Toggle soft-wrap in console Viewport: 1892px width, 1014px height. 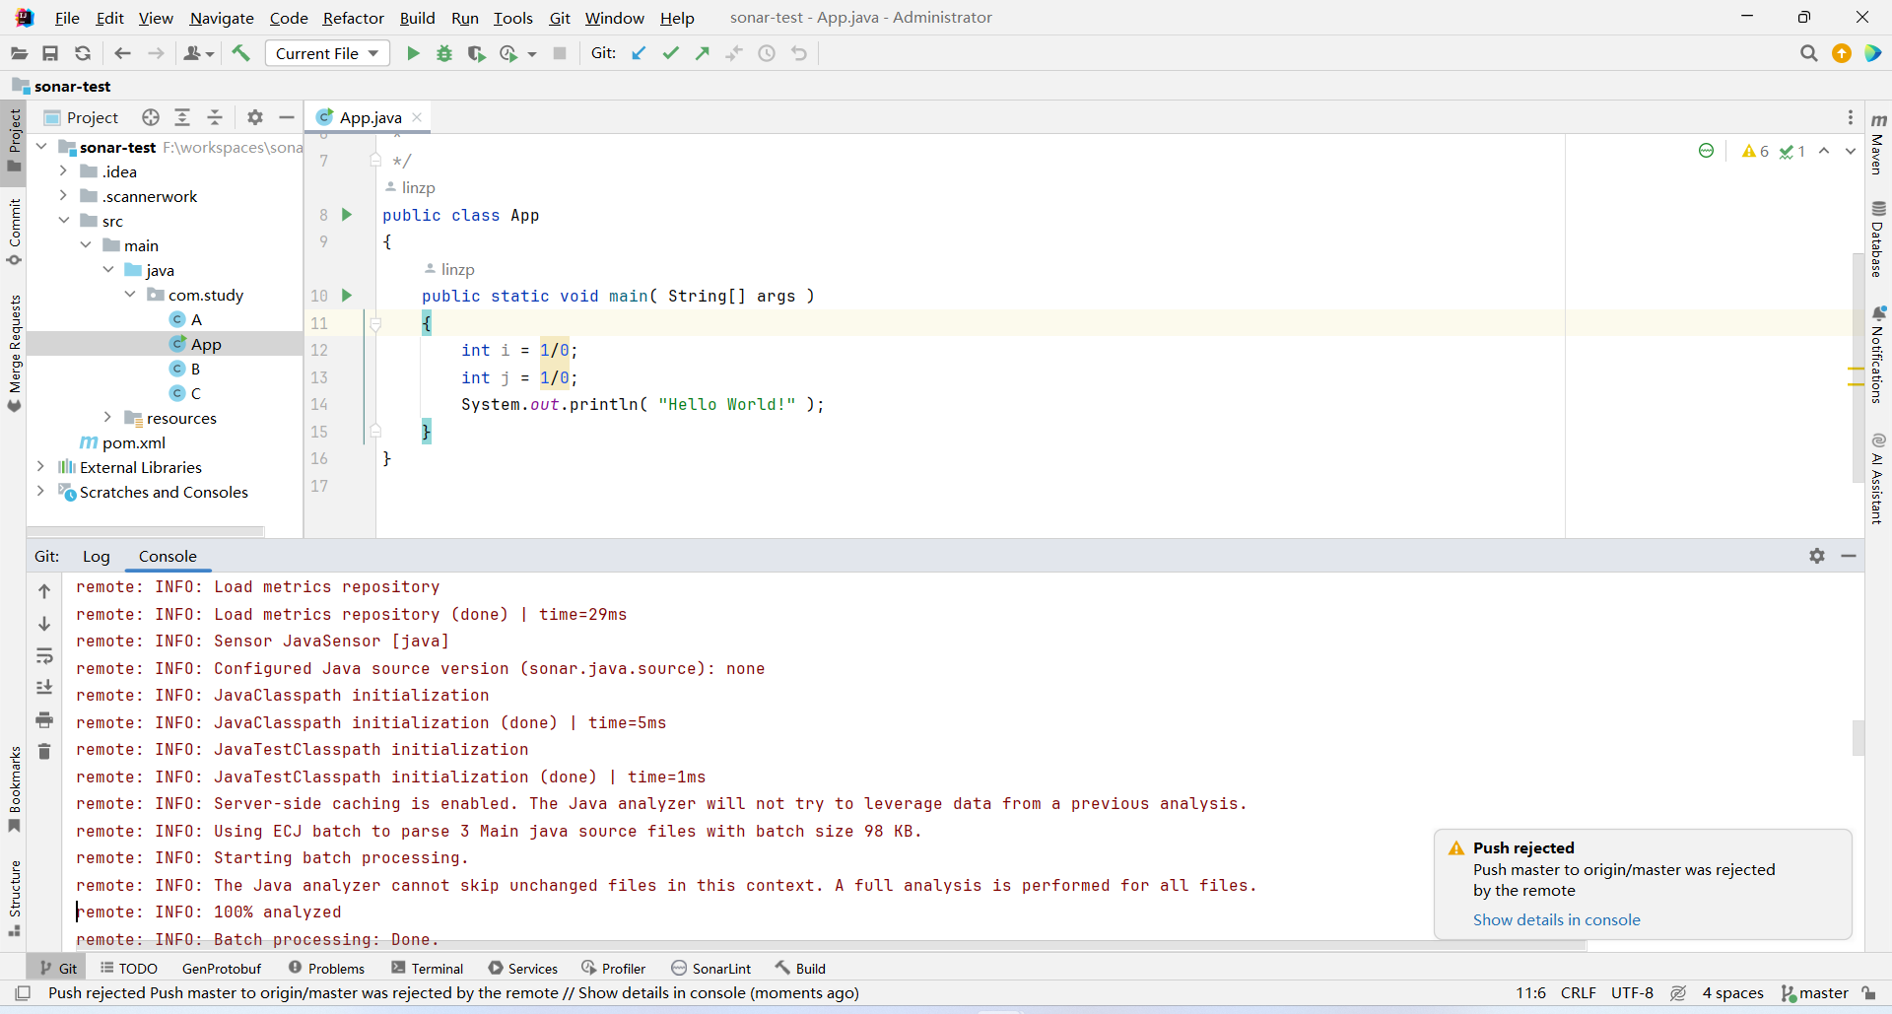pos(44,656)
